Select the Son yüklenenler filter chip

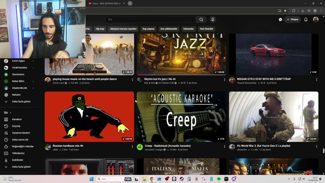point(169,29)
